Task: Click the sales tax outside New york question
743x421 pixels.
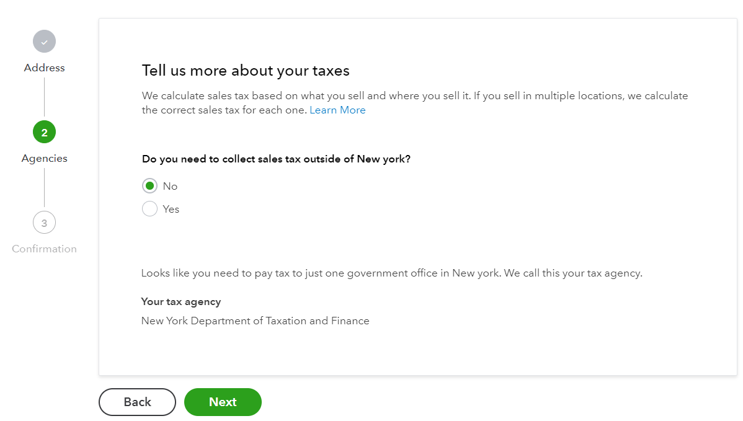Action: (276, 159)
